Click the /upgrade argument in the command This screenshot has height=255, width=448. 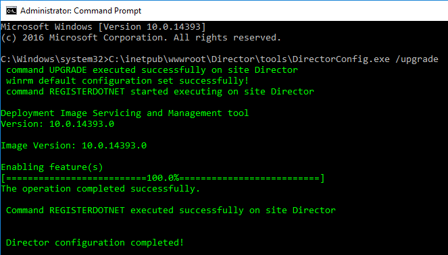[417, 59]
